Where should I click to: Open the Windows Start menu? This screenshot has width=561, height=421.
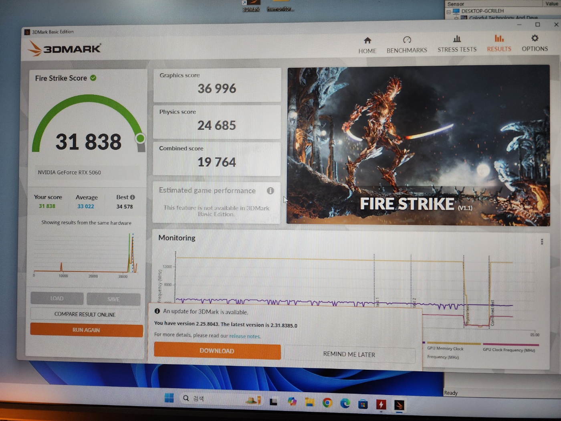click(169, 398)
